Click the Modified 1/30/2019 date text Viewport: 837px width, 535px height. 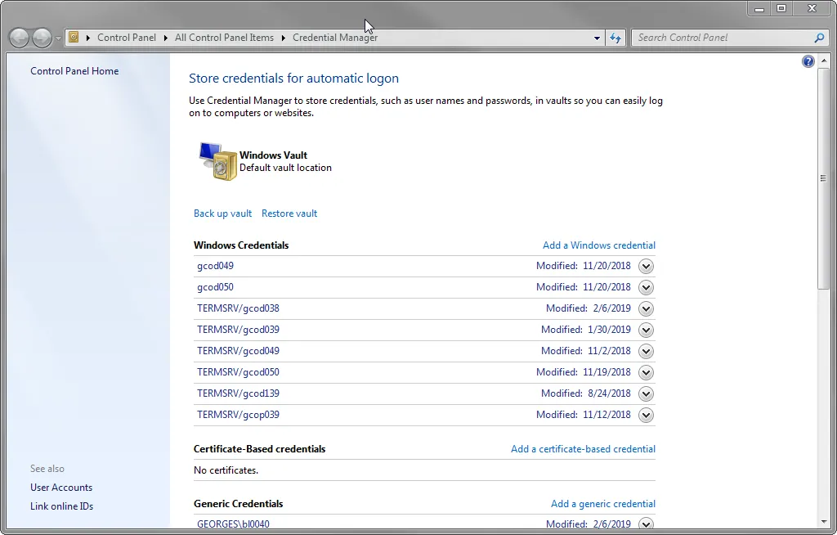click(x=585, y=330)
